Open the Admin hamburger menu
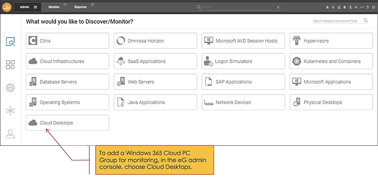The image size is (378, 177). pos(36,7)
